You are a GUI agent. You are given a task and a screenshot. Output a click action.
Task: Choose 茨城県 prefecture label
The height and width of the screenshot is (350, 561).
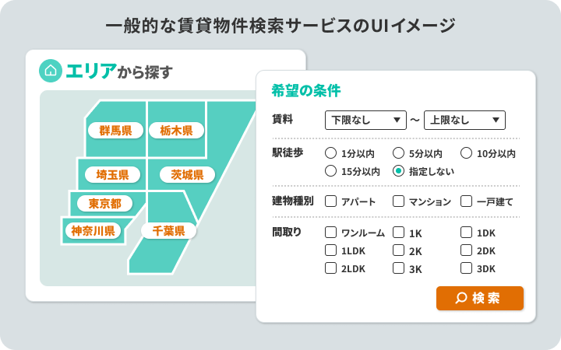pyautogui.click(x=187, y=175)
